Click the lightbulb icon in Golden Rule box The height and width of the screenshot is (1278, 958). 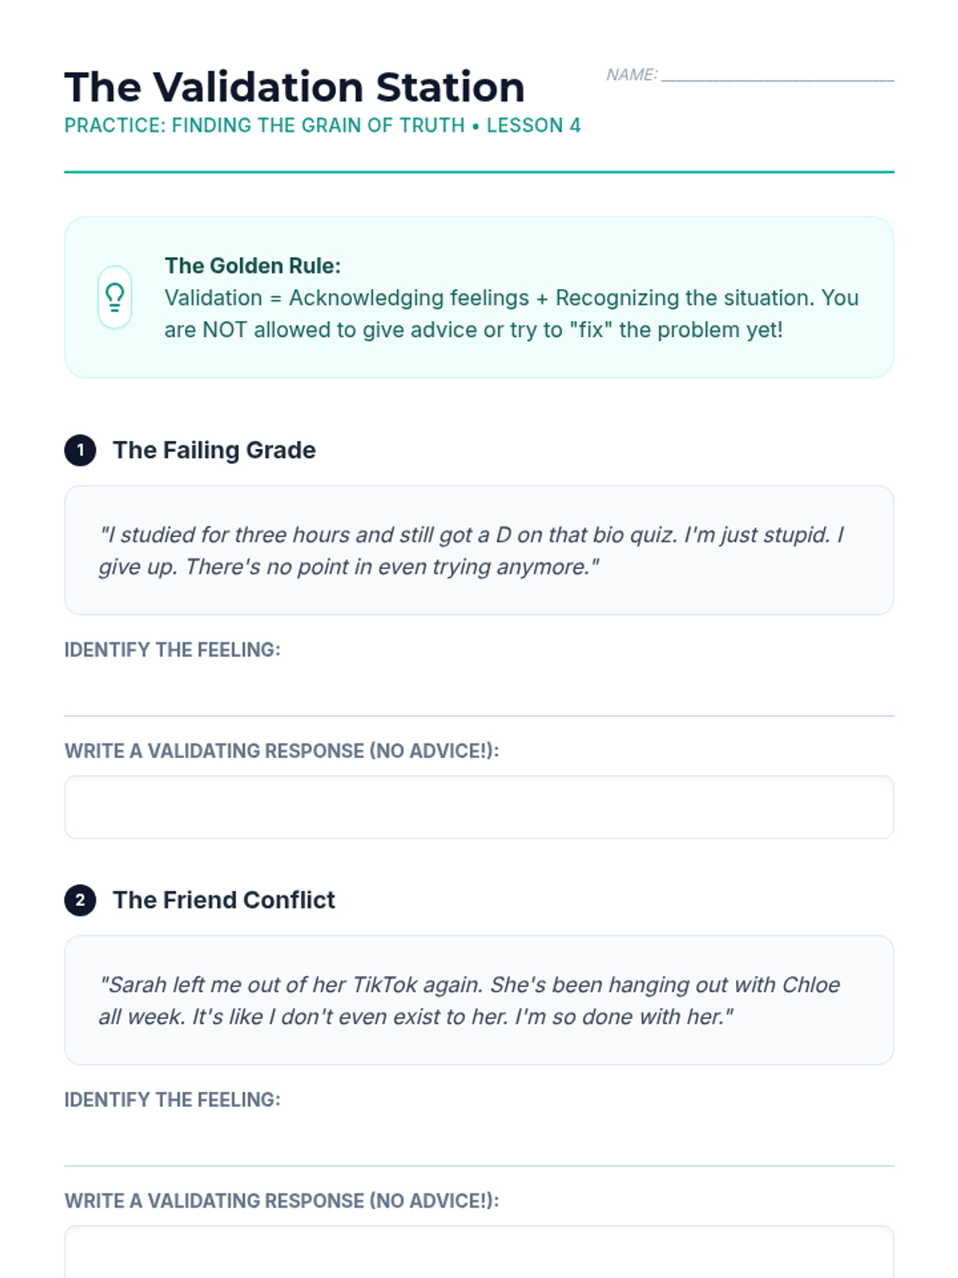115,297
